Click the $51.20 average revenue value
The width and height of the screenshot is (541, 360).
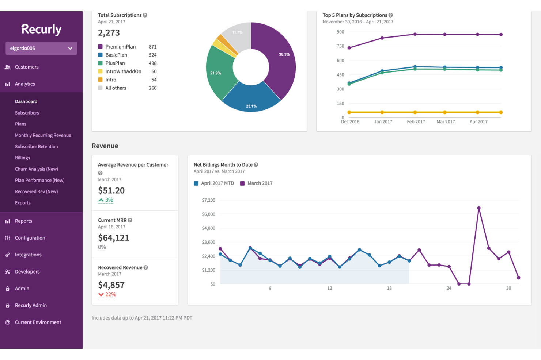[111, 190]
